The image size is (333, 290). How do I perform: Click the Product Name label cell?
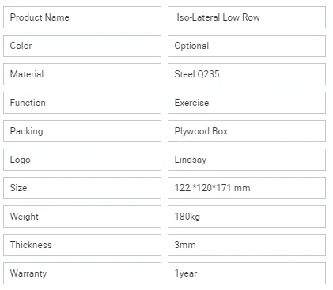click(x=82, y=17)
